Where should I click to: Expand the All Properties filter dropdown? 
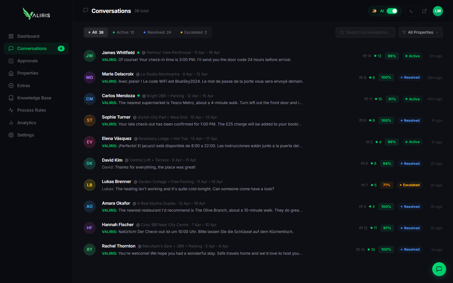(421, 32)
